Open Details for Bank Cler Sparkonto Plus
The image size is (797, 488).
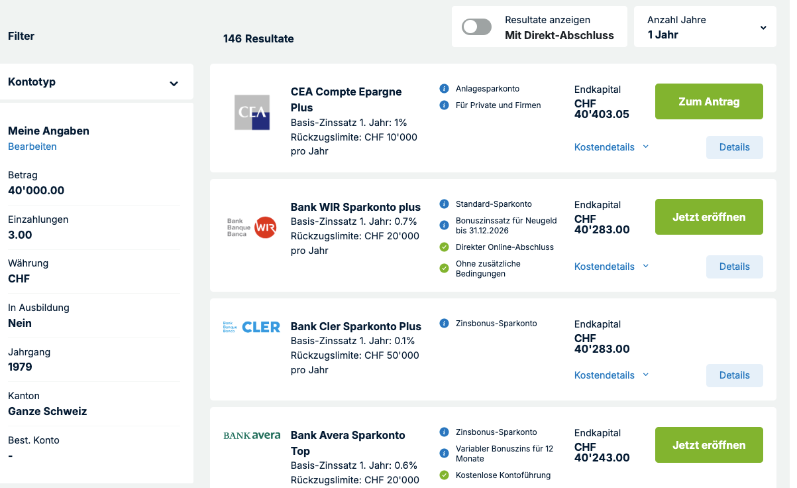tap(734, 375)
